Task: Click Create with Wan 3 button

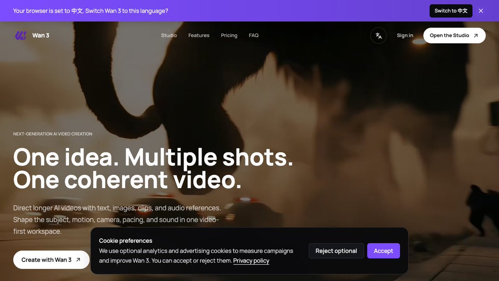Action: click(51, 260)
